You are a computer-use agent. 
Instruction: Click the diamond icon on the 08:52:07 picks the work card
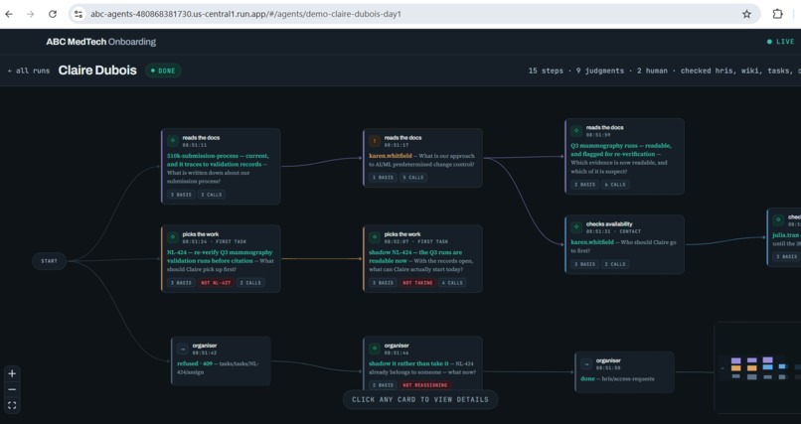click(x=375, y=237)
